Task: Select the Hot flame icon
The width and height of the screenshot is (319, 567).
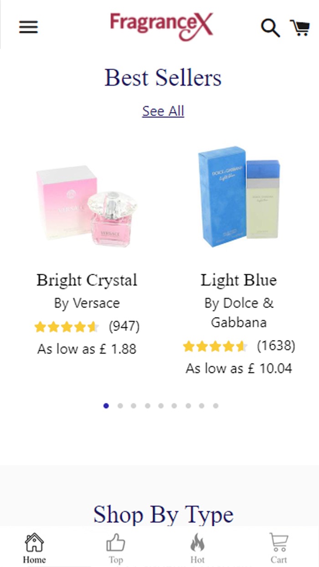Action: 197,543
